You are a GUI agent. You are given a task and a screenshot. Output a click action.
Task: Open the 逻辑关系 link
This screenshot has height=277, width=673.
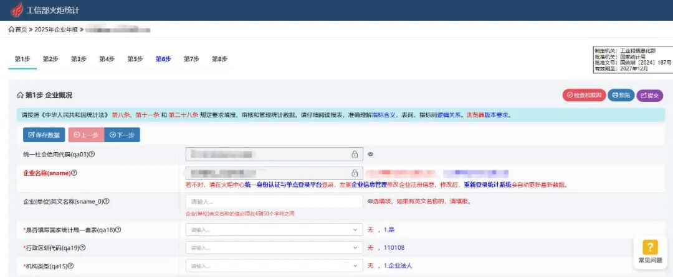(449, 115)
